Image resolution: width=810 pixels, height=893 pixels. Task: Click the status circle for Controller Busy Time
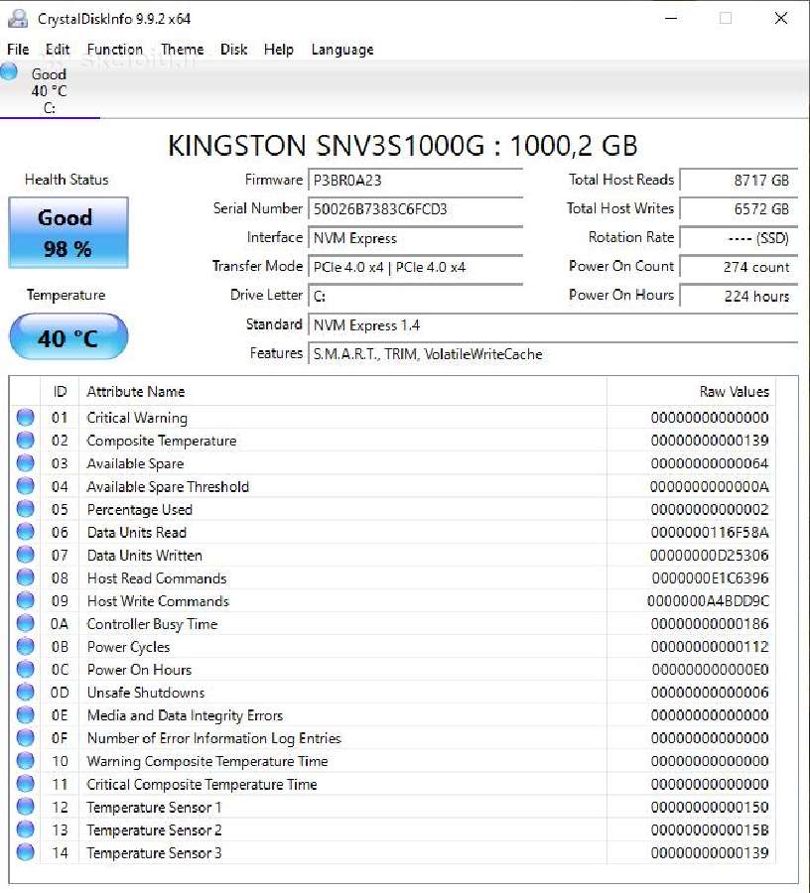[25, 624]
